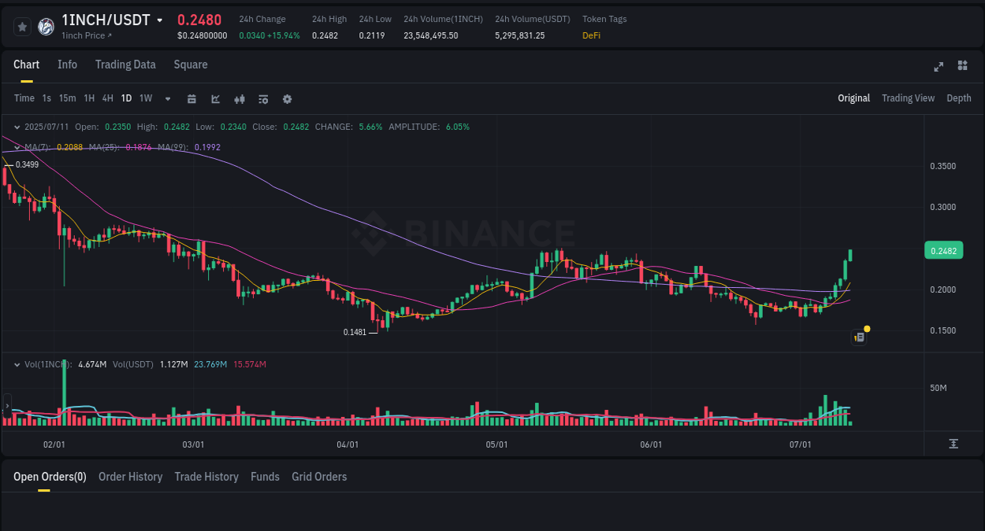Open the widgets layout icon
The width and height of the screenshot is (985, 531).
[x=962, y=67]
